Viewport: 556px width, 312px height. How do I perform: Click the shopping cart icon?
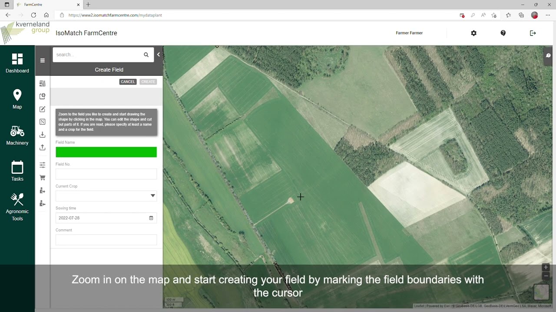pos(43,178)
